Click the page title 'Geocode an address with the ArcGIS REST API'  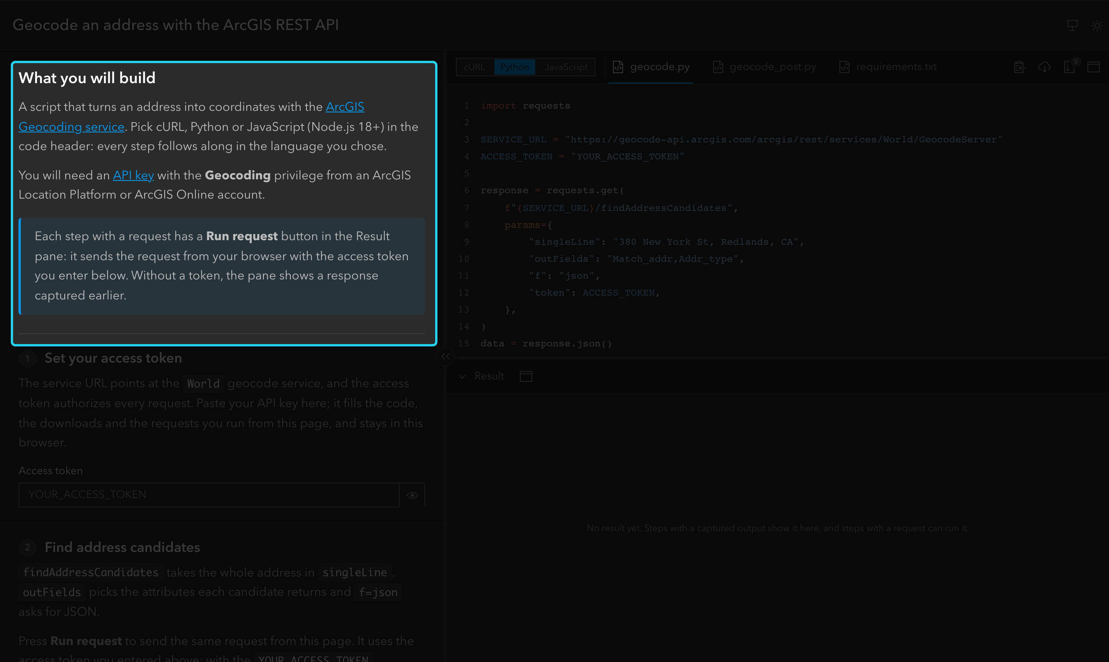[175, 25]
